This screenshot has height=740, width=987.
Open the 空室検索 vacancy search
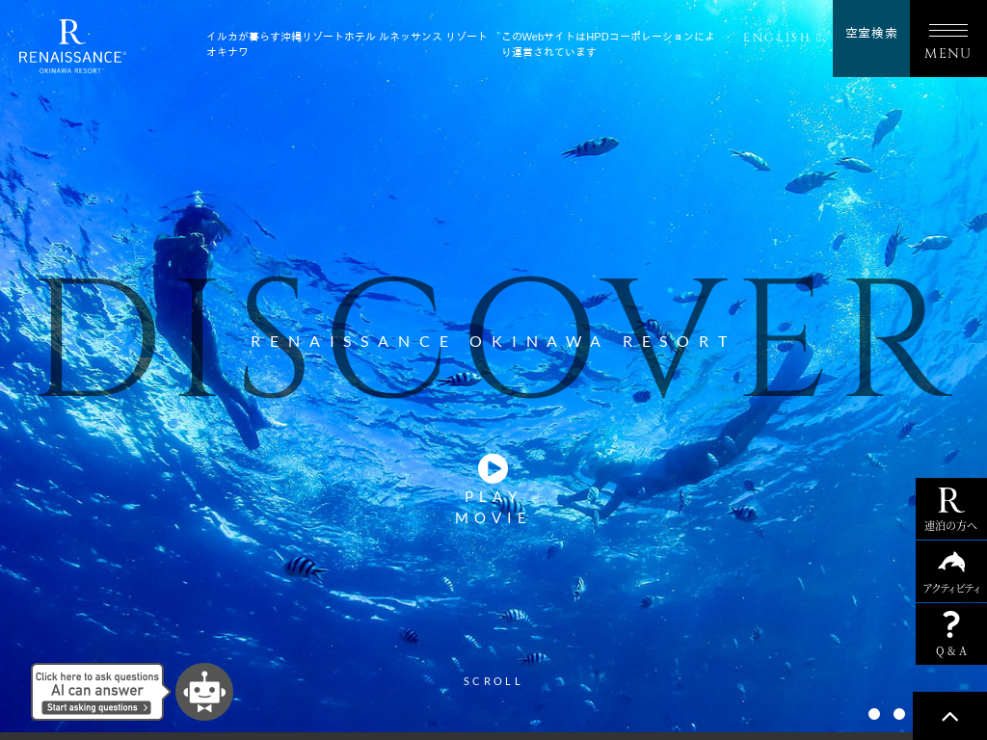(871, 39)
